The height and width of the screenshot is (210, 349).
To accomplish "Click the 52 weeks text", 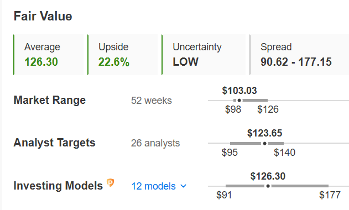I will pyautogui.click(x=152, y=101).
